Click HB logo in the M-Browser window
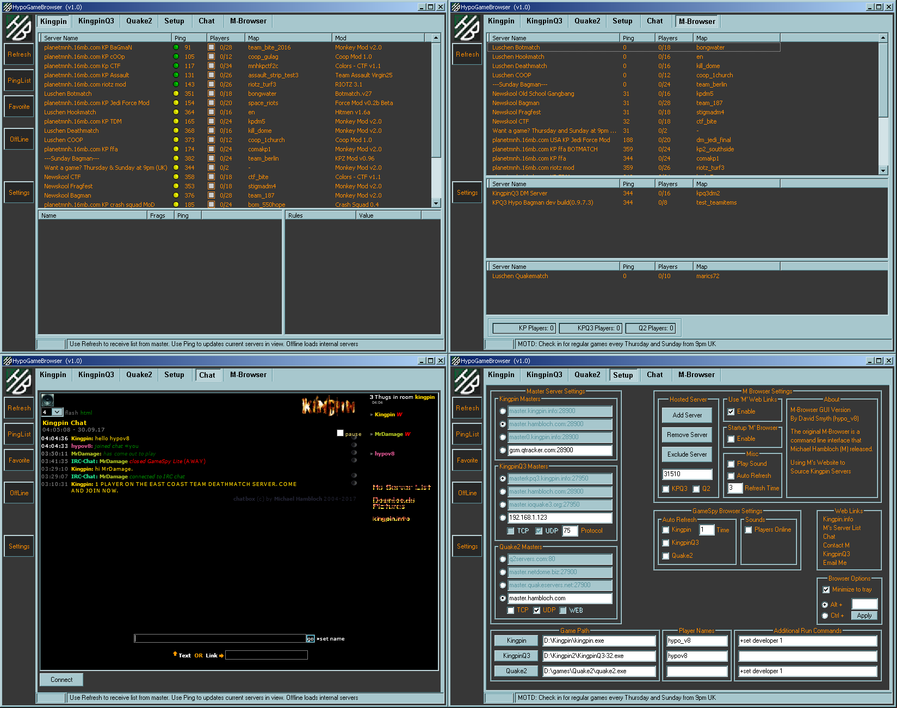897x708 pixels. (467, 28)
